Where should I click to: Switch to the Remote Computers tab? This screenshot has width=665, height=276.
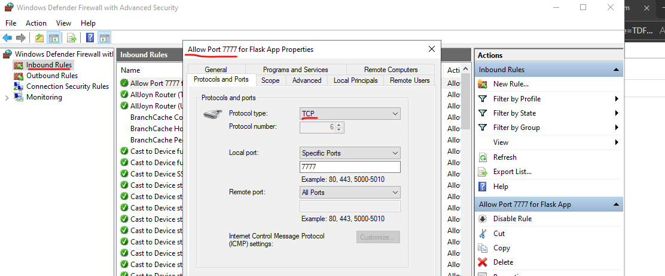pos(391,70)
